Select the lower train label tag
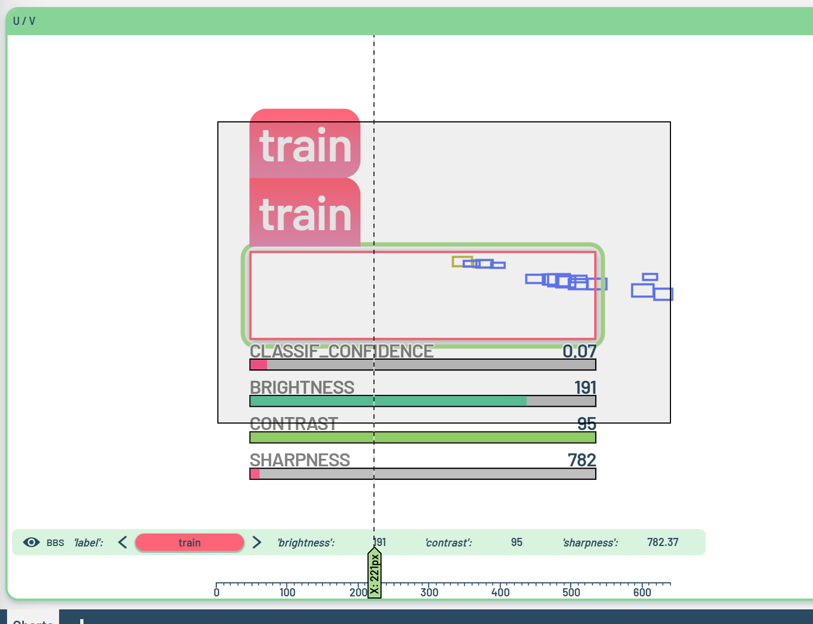Image resolution: width=813 pixels, height=624 pixels. point(305,213)
